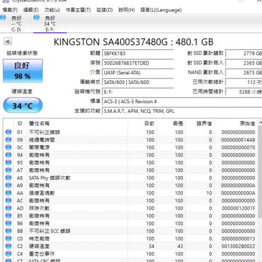The height and width of the screenshot is (262, 262).
Task: Open the 語言(L)(Language) menu
Action: tap(161, 10)
